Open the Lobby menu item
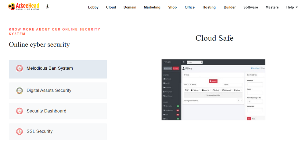 point(93,7)
